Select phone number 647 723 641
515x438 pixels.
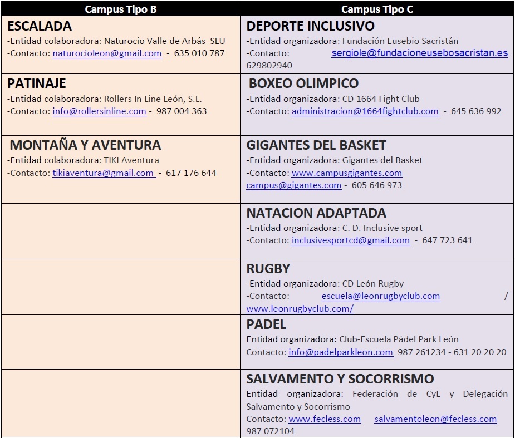pyautogui.click(x=447, y=240)
